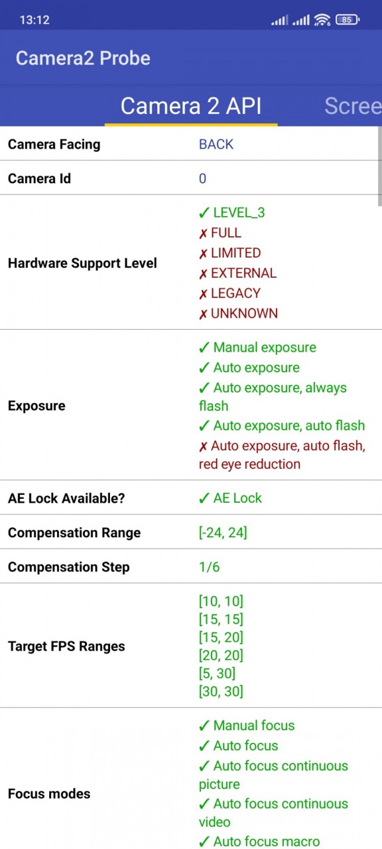
Task: Click the checkmark beside AE Lock
Action: pyautogui.click(x=204, y=498)
